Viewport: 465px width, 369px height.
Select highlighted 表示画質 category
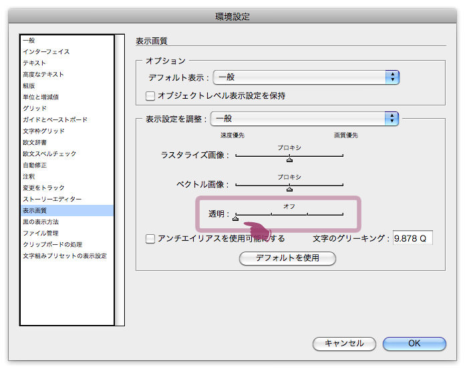click(x=67, y=211)
